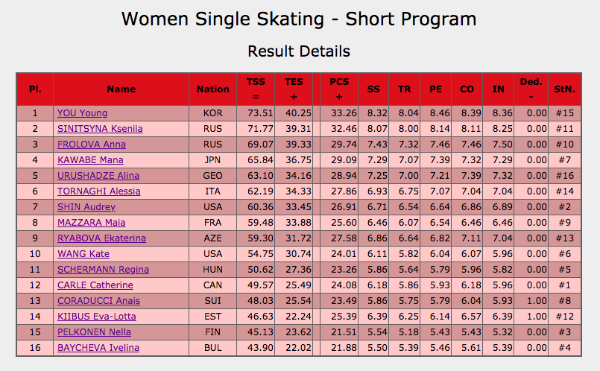The image size is (600, 371).
Task: Click WANG Kate link
Action: [83, 254]
